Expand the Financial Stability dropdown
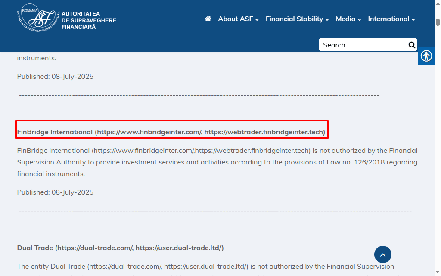 (x=297, y=19)
